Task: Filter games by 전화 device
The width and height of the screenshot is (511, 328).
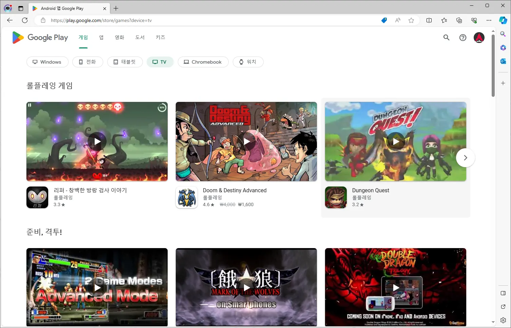Action: pos(88,62)
